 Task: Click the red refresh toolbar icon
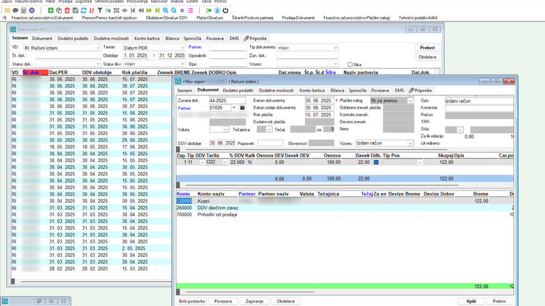click(x=92, y=10)
